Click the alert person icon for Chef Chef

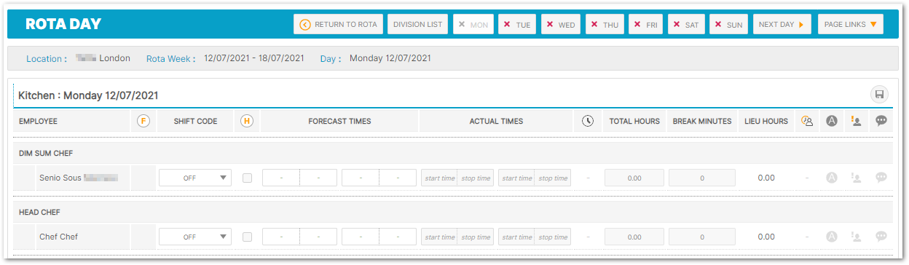pos(857,237)
